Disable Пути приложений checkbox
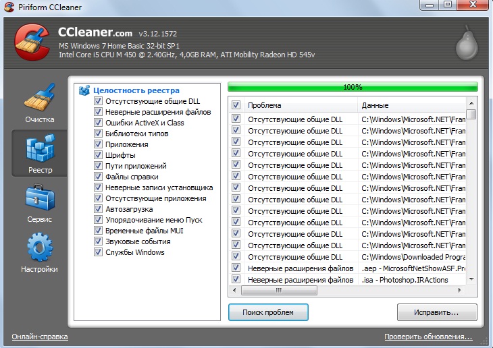This screenshot has width=493, height=348. coord(98,166)
